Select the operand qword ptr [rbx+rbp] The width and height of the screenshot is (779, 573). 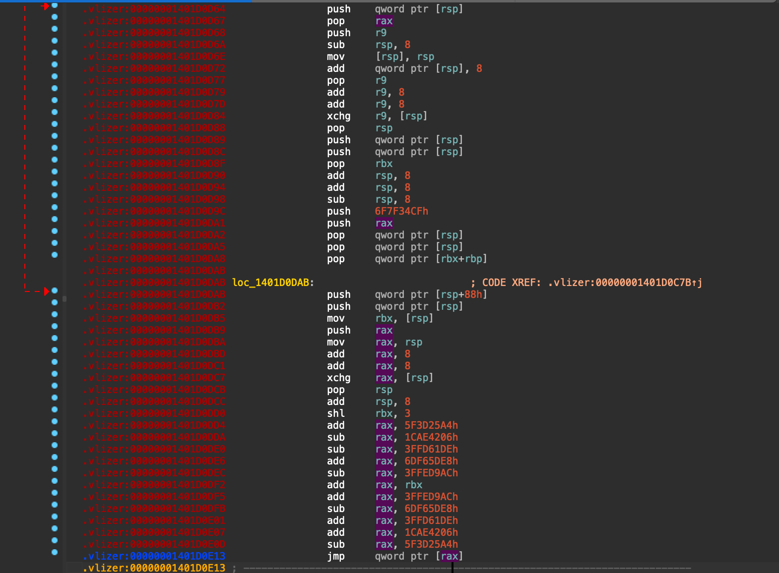pyautogui.click(x=431, y=259)
